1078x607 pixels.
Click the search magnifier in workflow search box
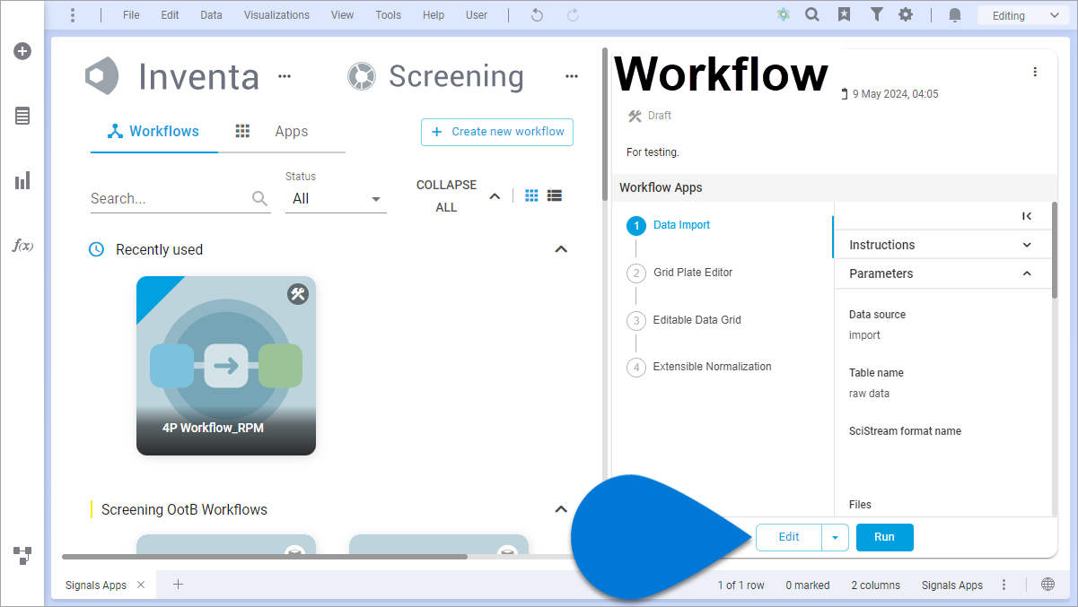[x=259, y=198]
